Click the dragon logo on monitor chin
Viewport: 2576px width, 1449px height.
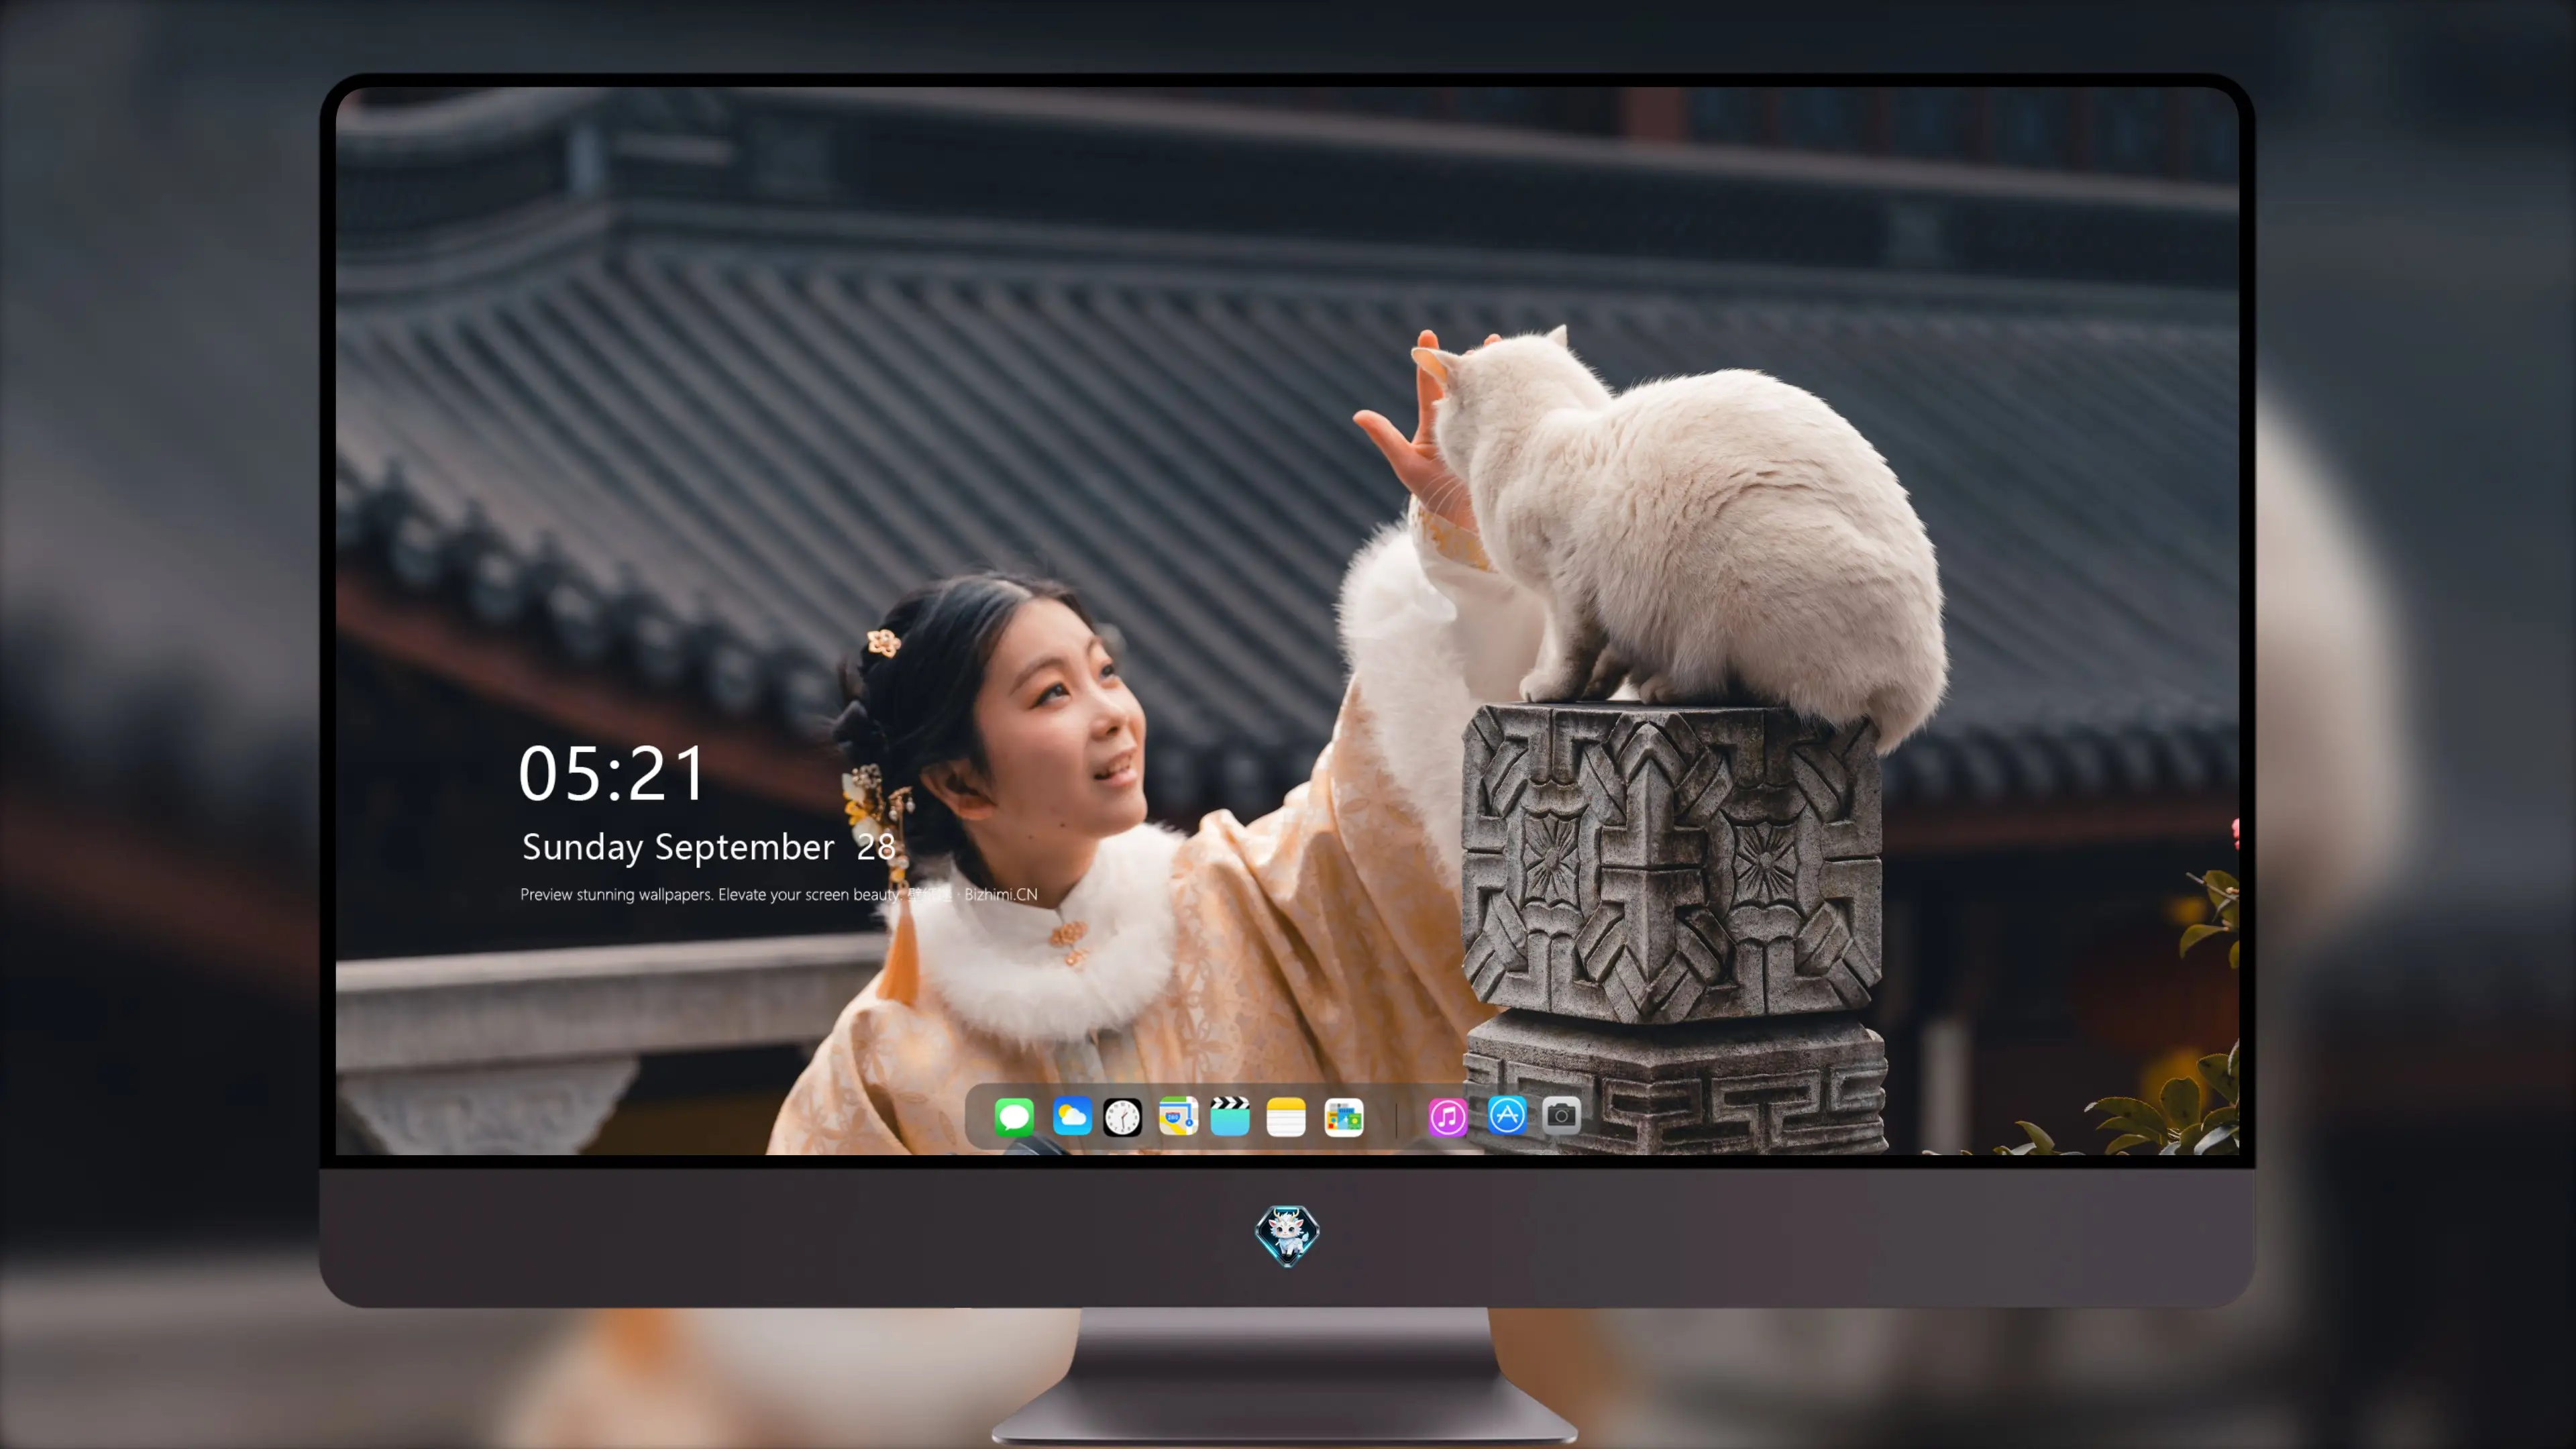(x=1287, y=1235)
